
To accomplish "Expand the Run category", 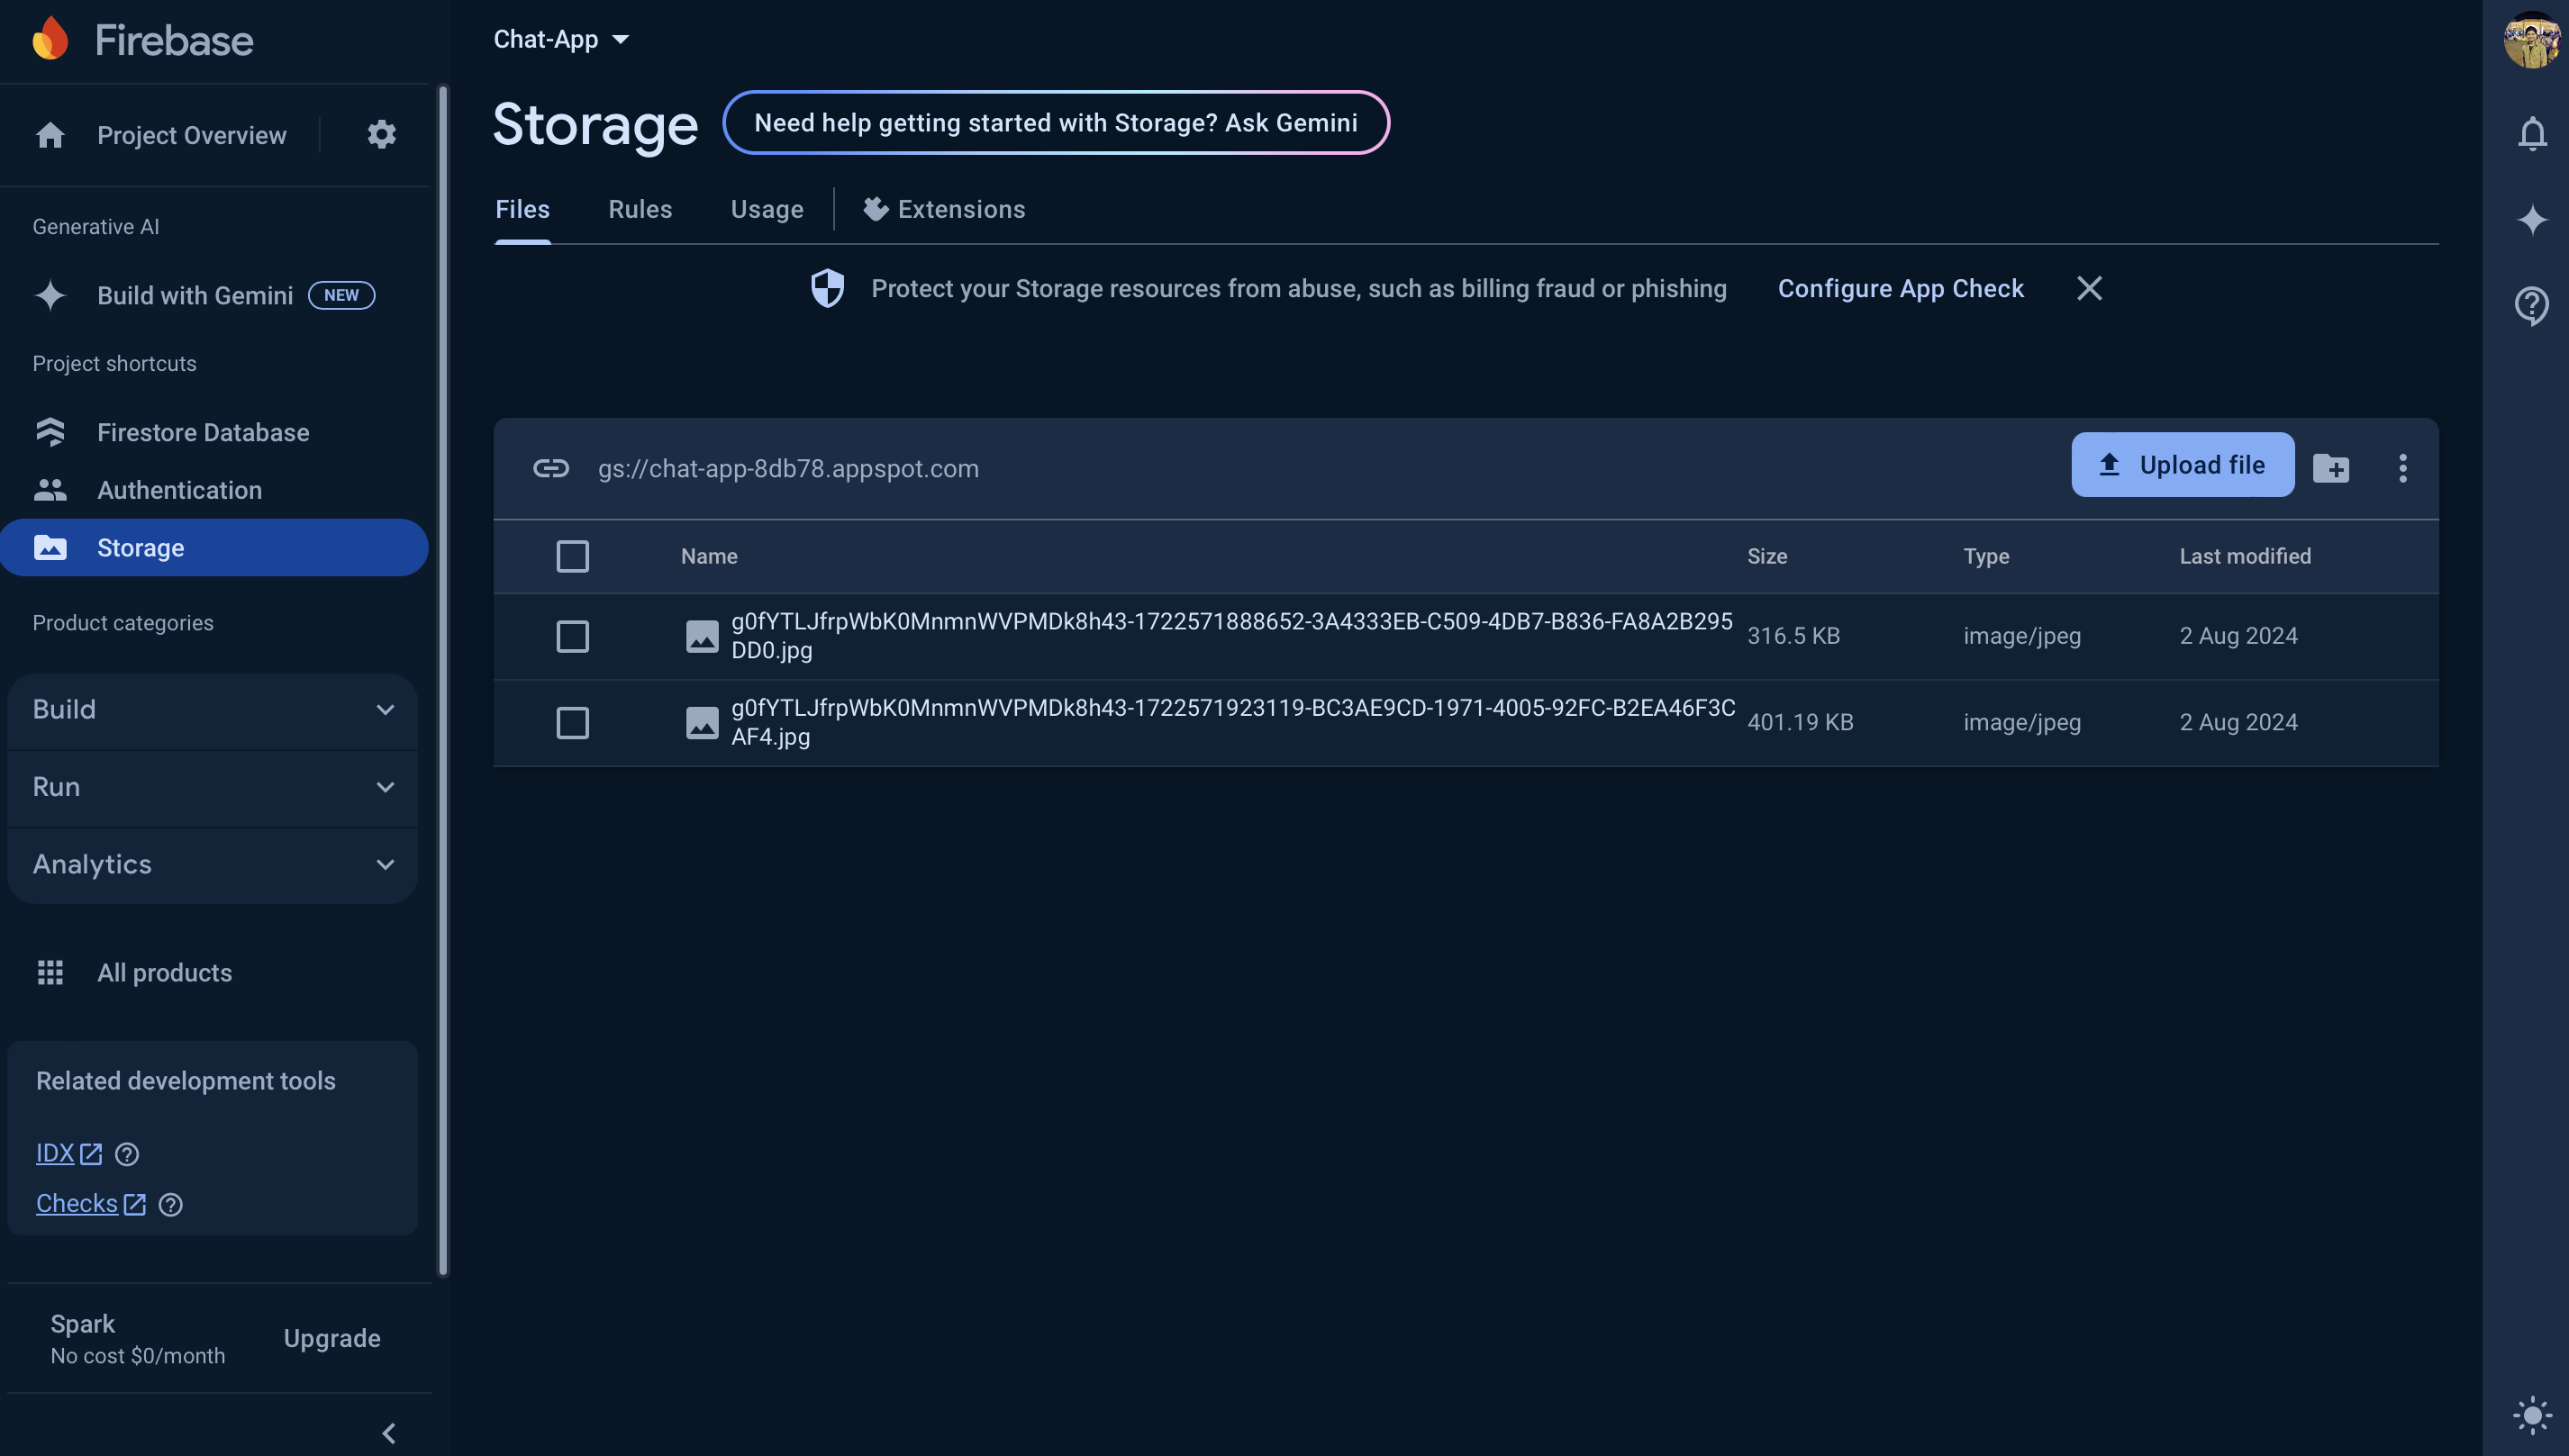I will click(213, 787).
